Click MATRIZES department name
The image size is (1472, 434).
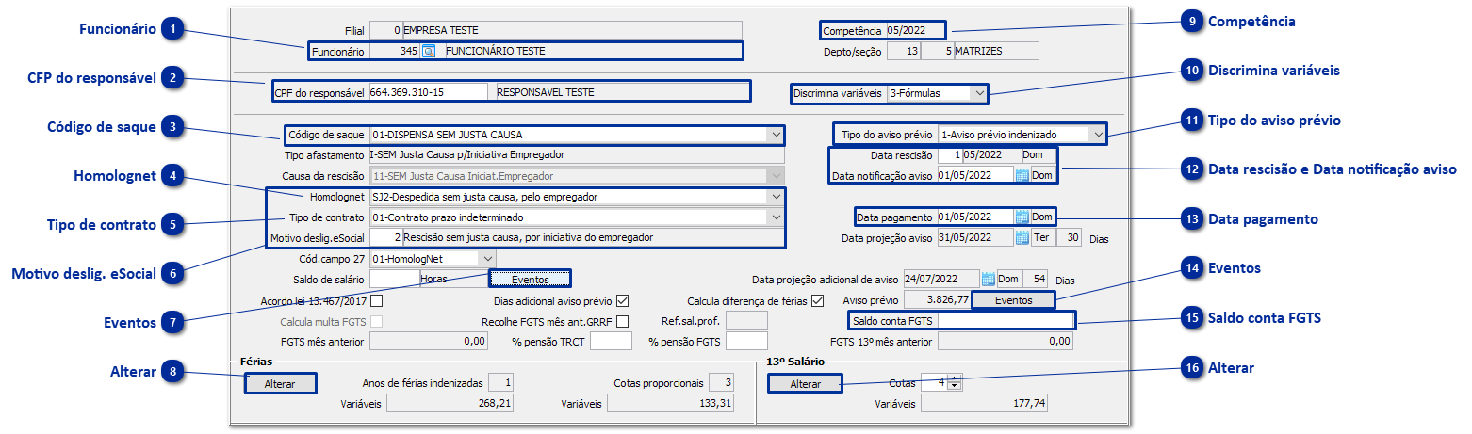coord(978,51)
